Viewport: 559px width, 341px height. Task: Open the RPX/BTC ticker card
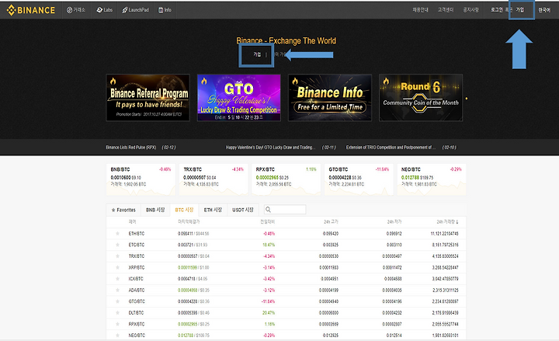click(286, 179)
